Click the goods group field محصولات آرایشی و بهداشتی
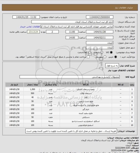This screenshot has height=153, width=140. coord(69,77)
